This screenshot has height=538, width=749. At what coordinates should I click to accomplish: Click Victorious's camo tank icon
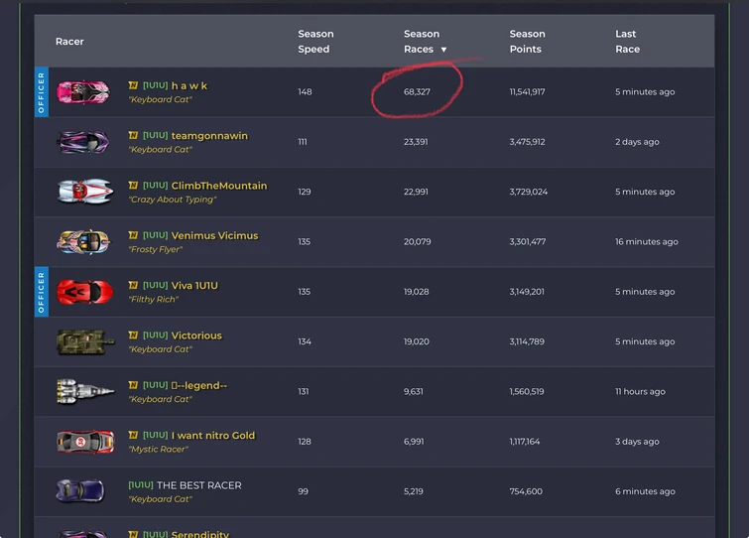(84, 341)
